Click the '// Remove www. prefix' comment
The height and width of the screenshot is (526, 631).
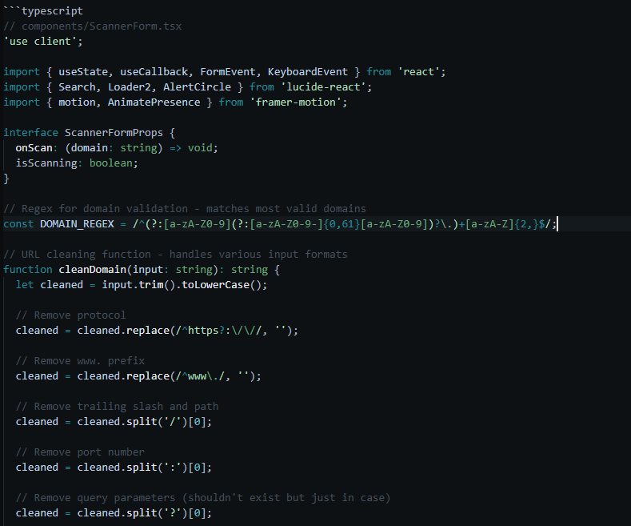pos(80,361)
